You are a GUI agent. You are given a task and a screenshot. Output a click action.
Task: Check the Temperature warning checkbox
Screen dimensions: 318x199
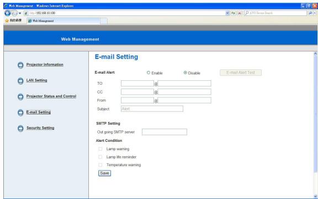click(100, 165)
